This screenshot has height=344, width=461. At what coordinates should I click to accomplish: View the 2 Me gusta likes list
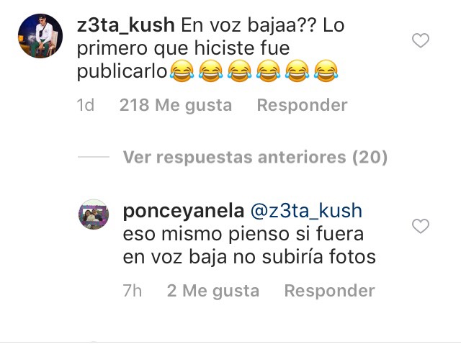coord(213,291)
